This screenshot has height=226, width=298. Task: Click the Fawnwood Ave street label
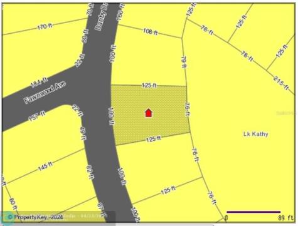coord(45,92)
